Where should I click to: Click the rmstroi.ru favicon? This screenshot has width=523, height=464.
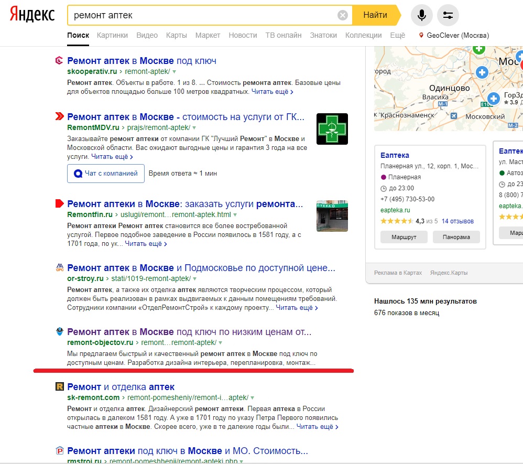click(x=59, y=451)
